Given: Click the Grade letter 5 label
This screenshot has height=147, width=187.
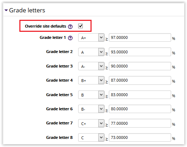Looking at the screenshot, I should tap(60, 95).
